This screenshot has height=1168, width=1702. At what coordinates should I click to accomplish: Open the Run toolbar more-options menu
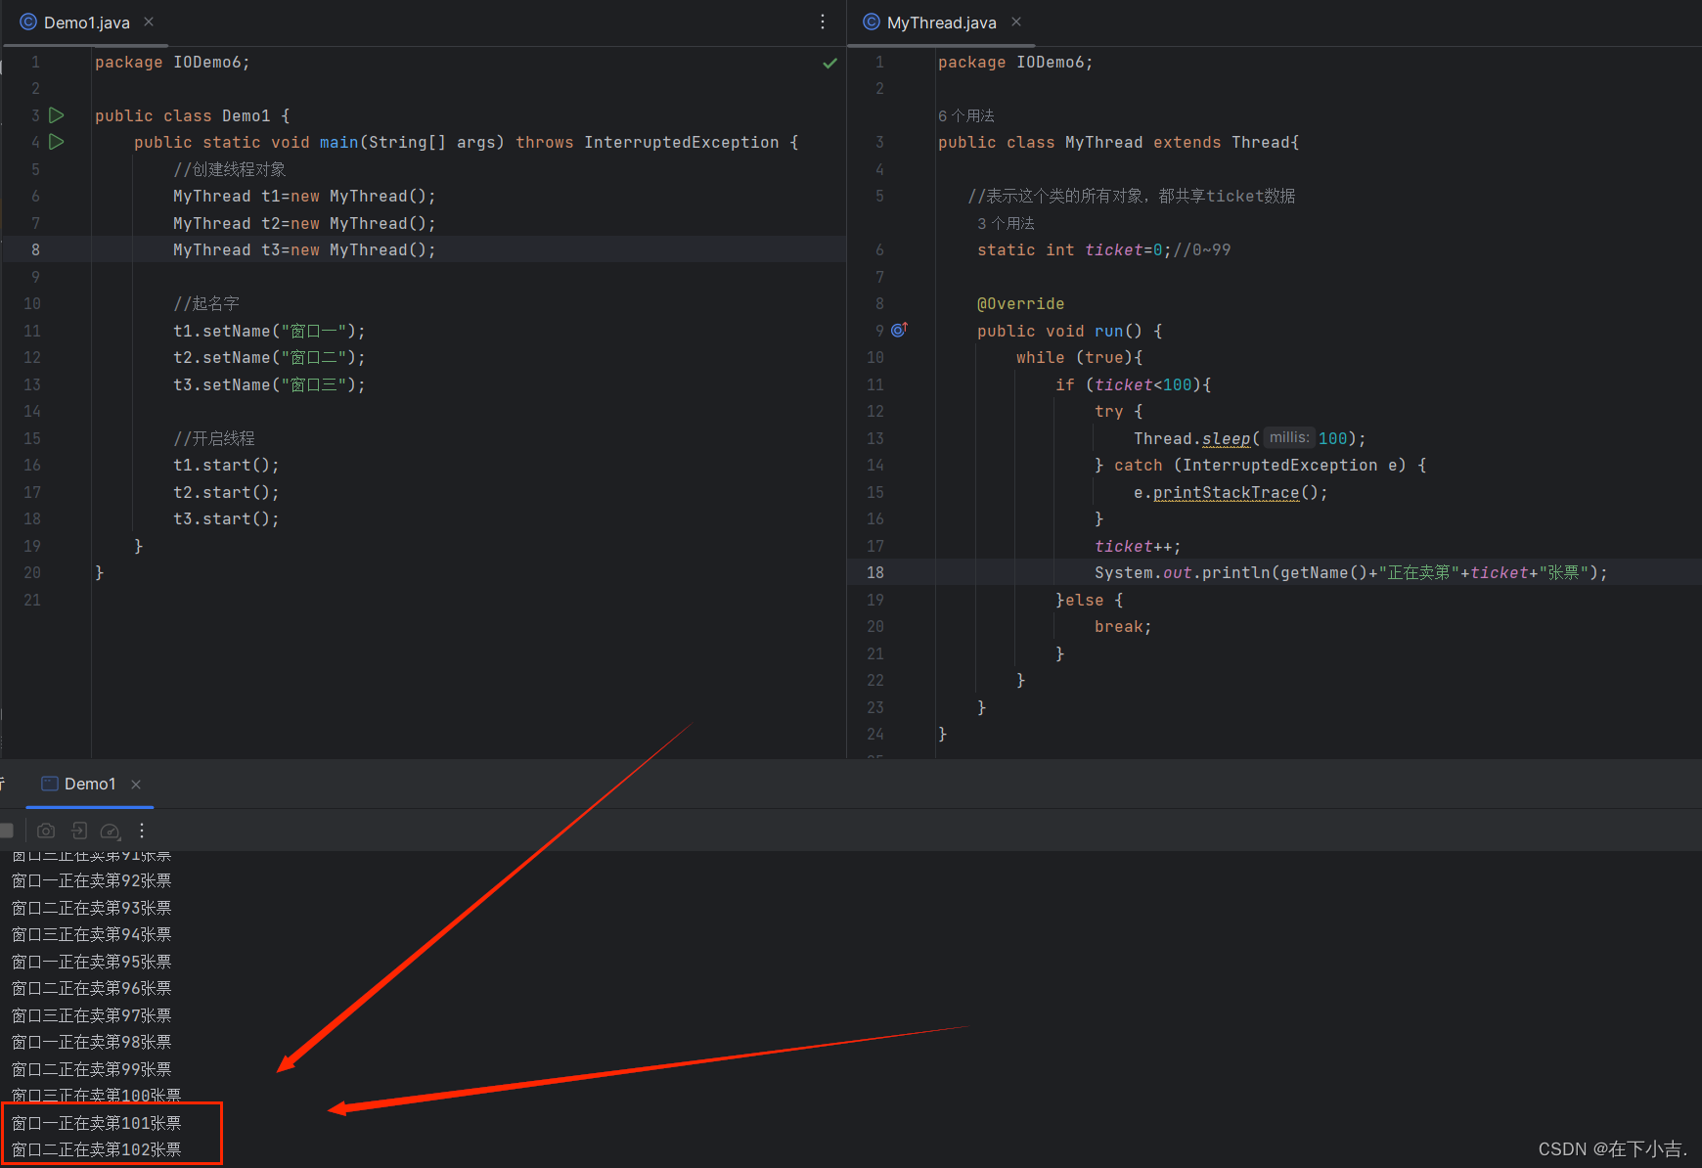[142, 831]
